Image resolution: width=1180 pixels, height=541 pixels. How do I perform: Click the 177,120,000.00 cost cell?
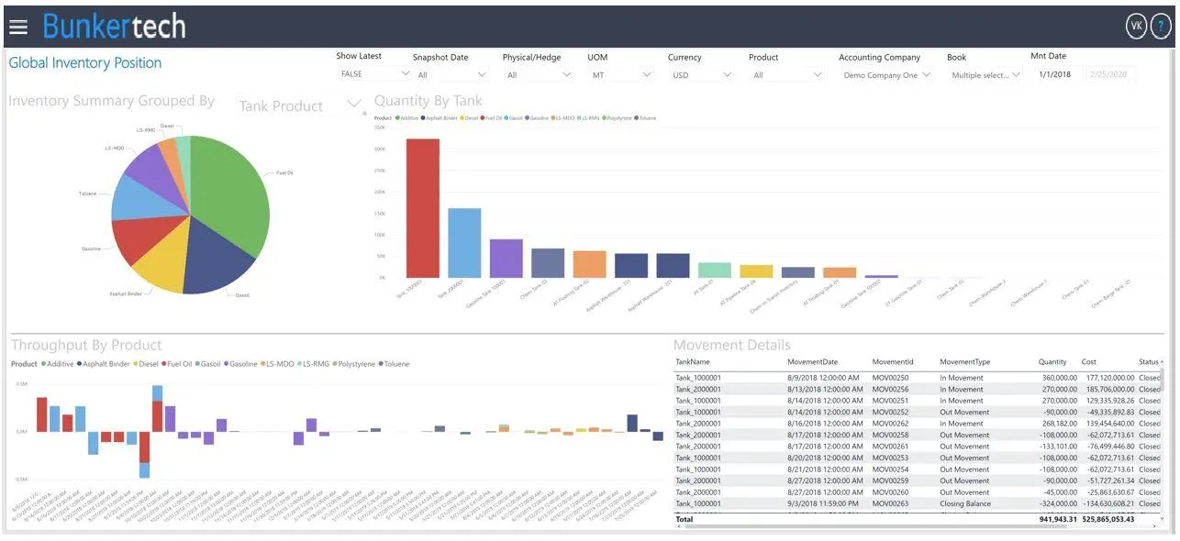1108,378
